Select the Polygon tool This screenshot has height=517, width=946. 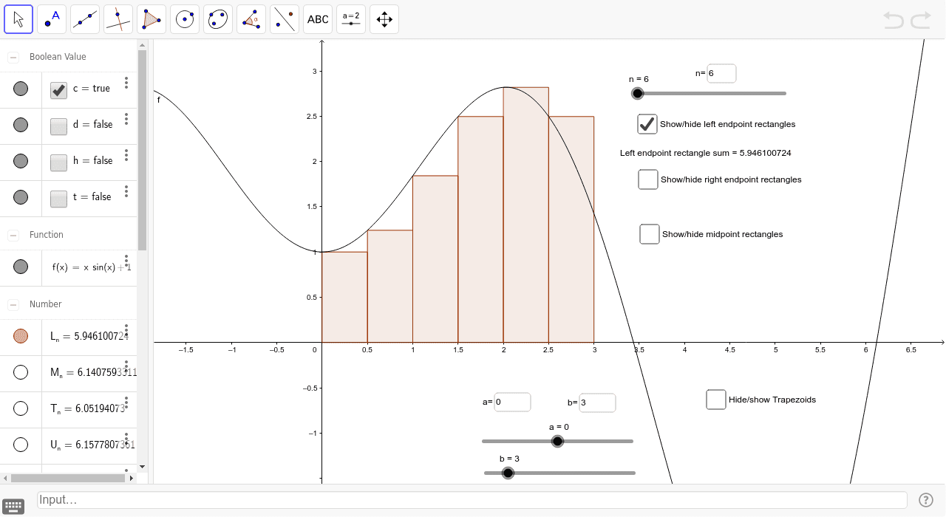152,19
